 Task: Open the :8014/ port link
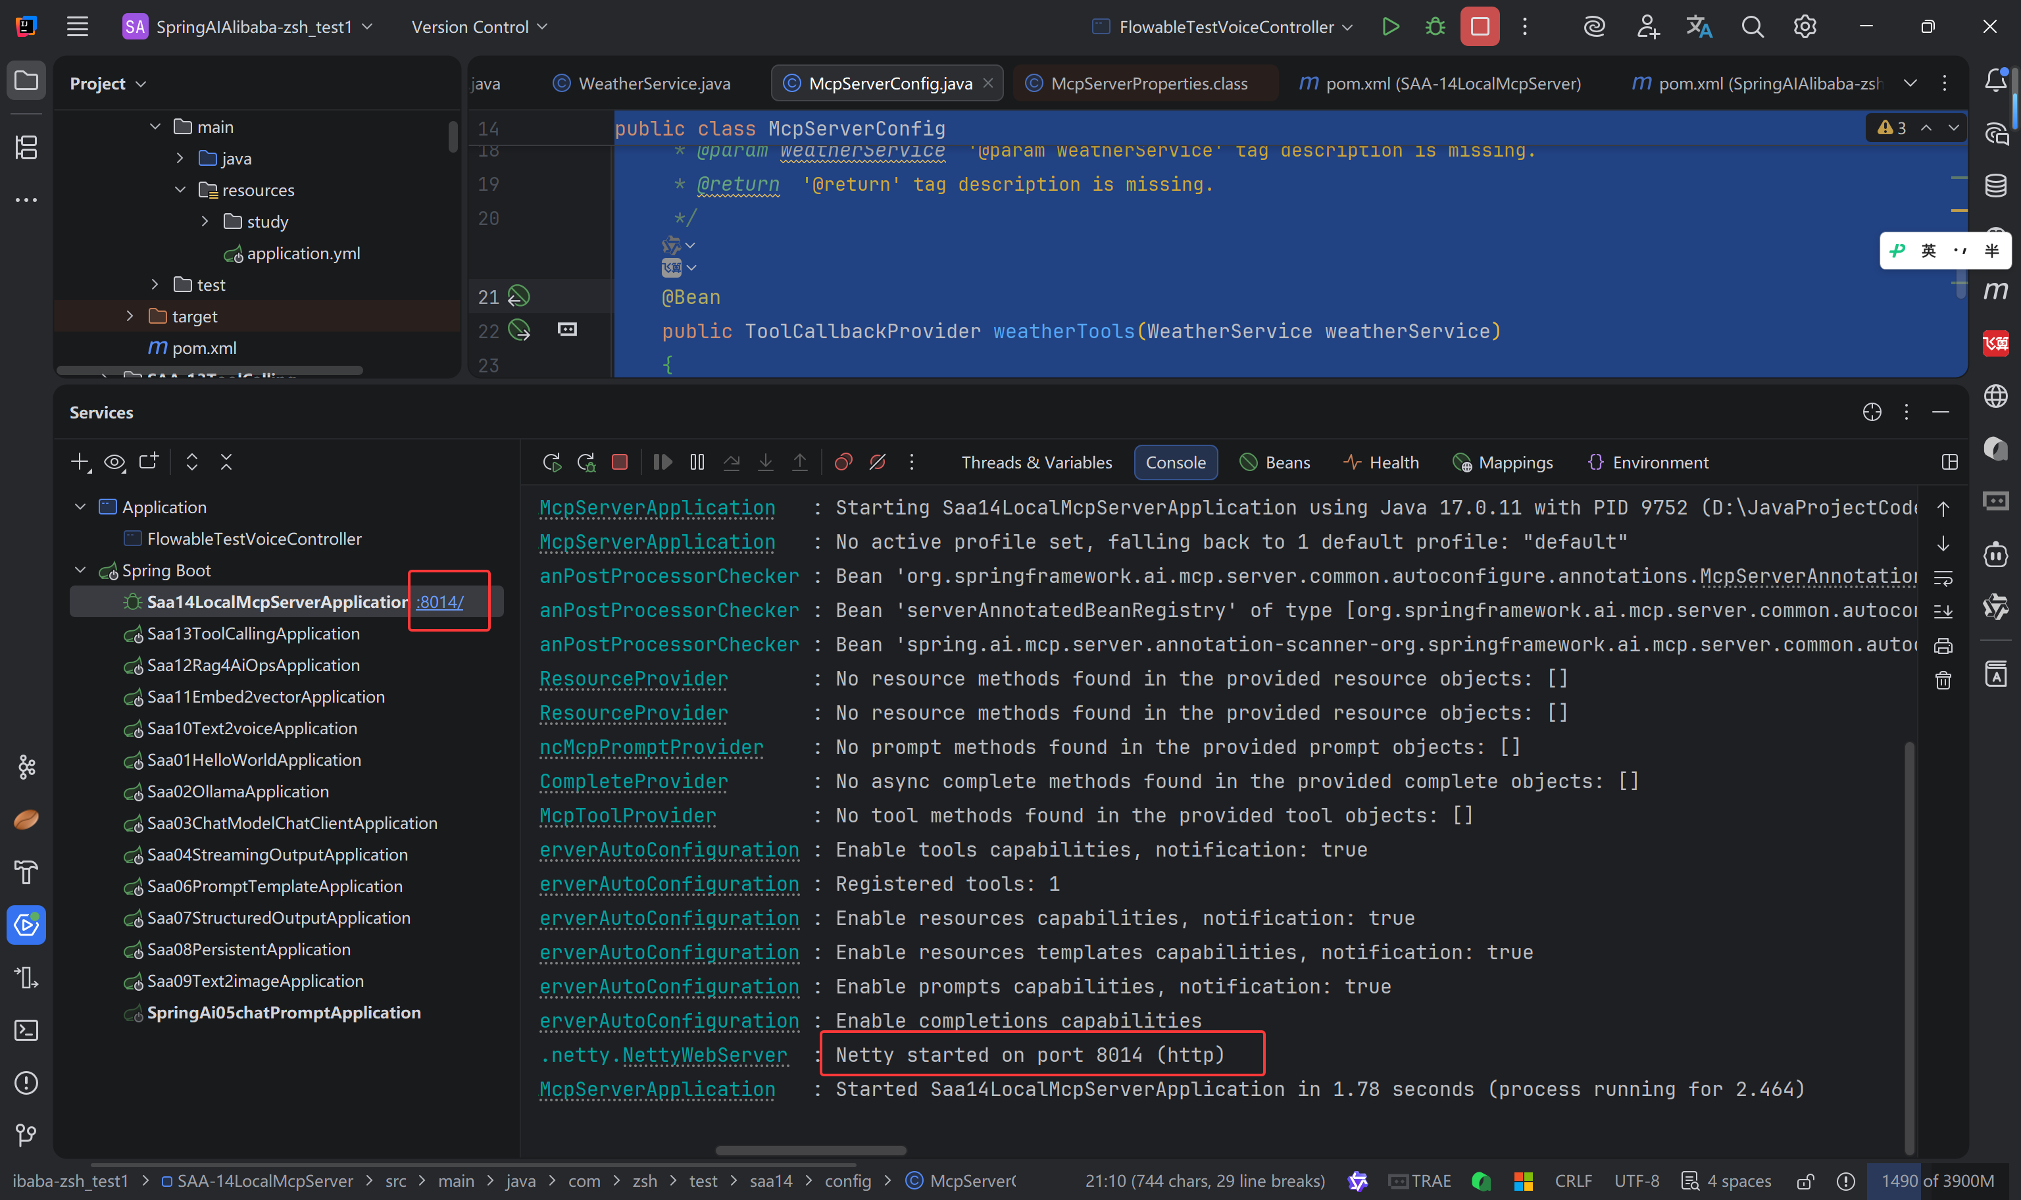439,601
